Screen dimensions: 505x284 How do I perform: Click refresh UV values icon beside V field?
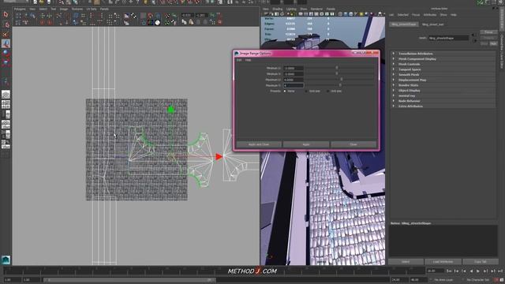pos(212,15)
